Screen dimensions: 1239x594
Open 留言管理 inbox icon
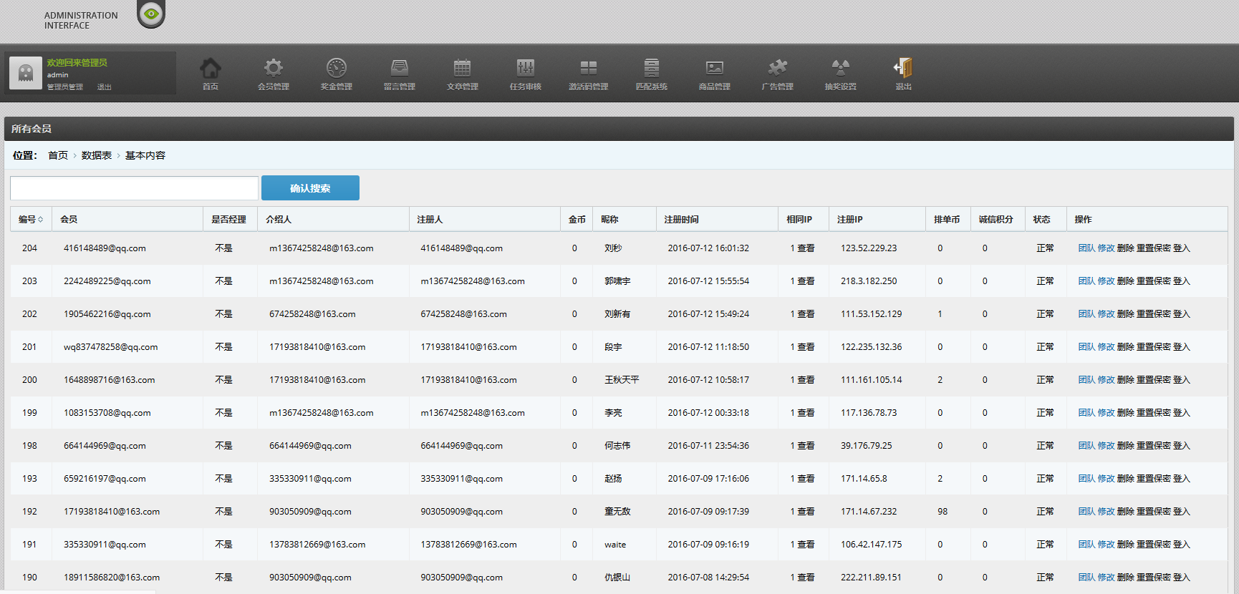pyautogui.click(x=399, y=68)
